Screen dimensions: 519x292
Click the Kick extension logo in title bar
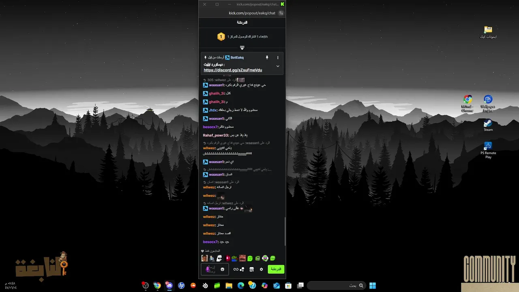point(283,4)
